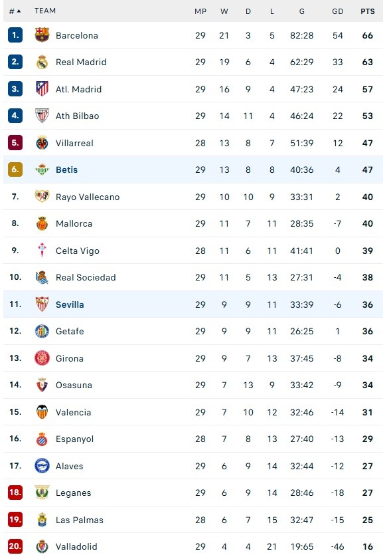Click Leganes red position 18 badge
This screenshot has width=383, height=555.
coord(15,493)
